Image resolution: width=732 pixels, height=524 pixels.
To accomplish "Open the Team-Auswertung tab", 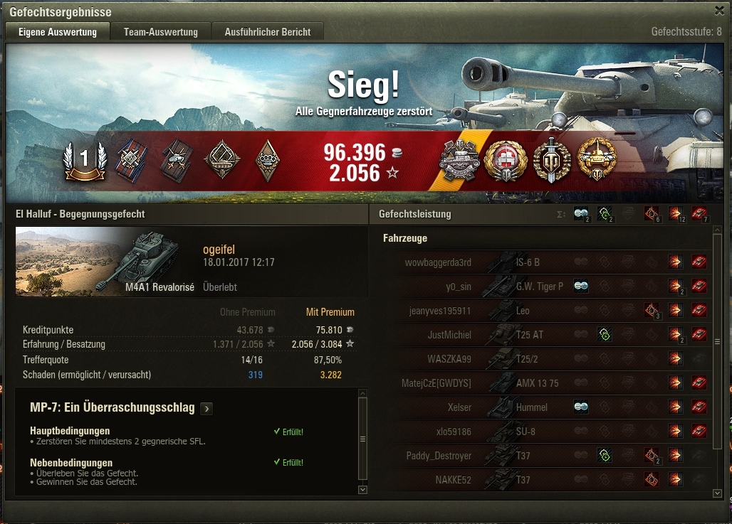I will coord(161,32).
